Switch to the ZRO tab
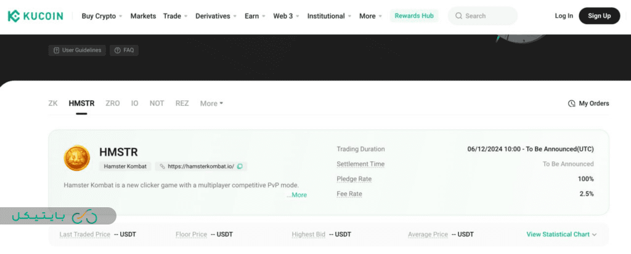 (x=113, y=103)
